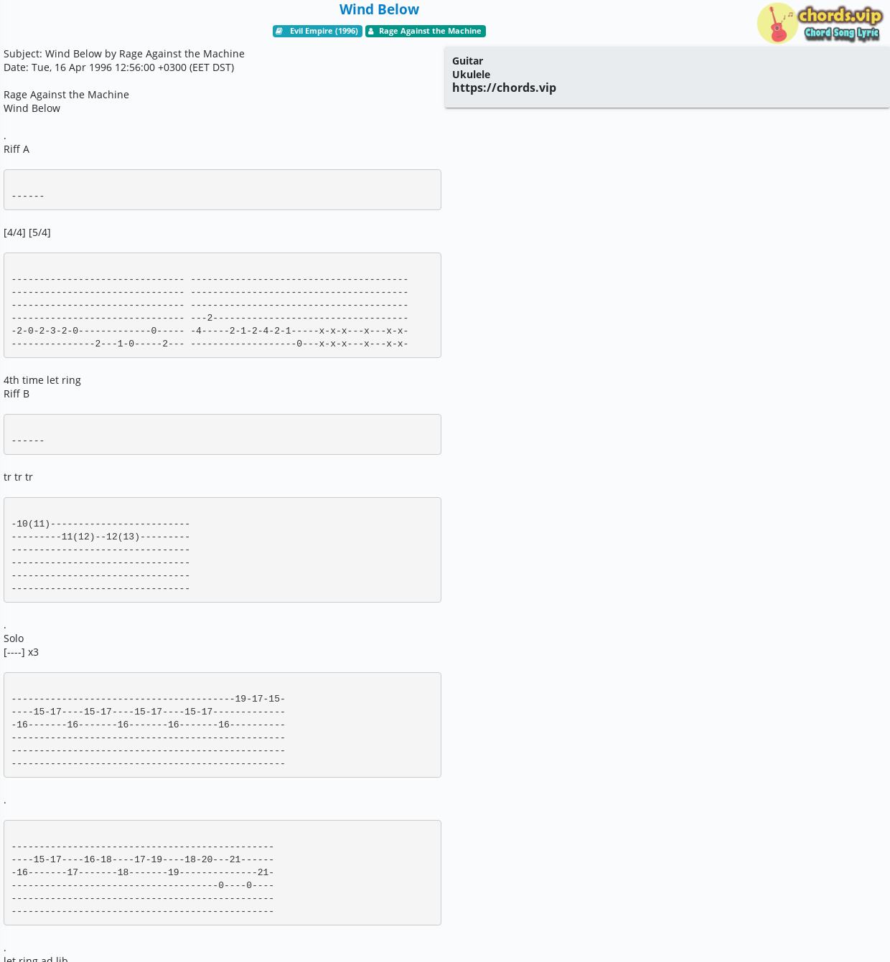Click the 'tr tr tr' trill marking
Image resolution: width=890 pixels, height=962 pixels.
pos(18,477)
